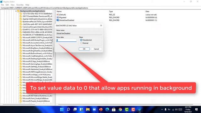Select Microsoft.BingWeather key in tree
201x113 pixels.
point(37,51)
